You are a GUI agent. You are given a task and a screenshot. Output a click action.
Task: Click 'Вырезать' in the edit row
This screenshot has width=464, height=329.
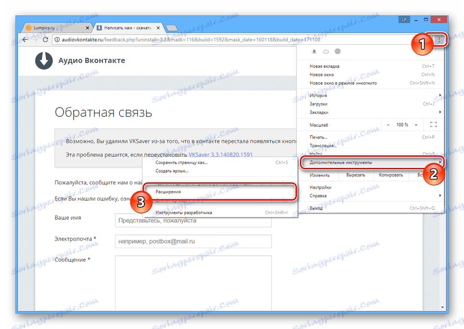click(x=355, y=175)
